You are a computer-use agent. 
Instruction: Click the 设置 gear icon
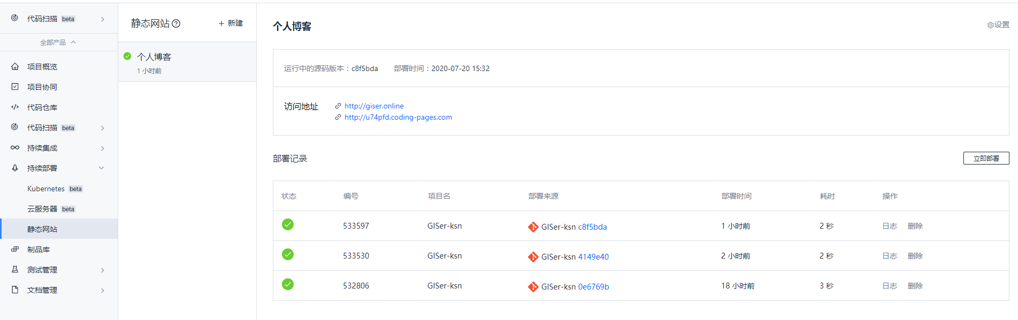click(x=990, y=25)
